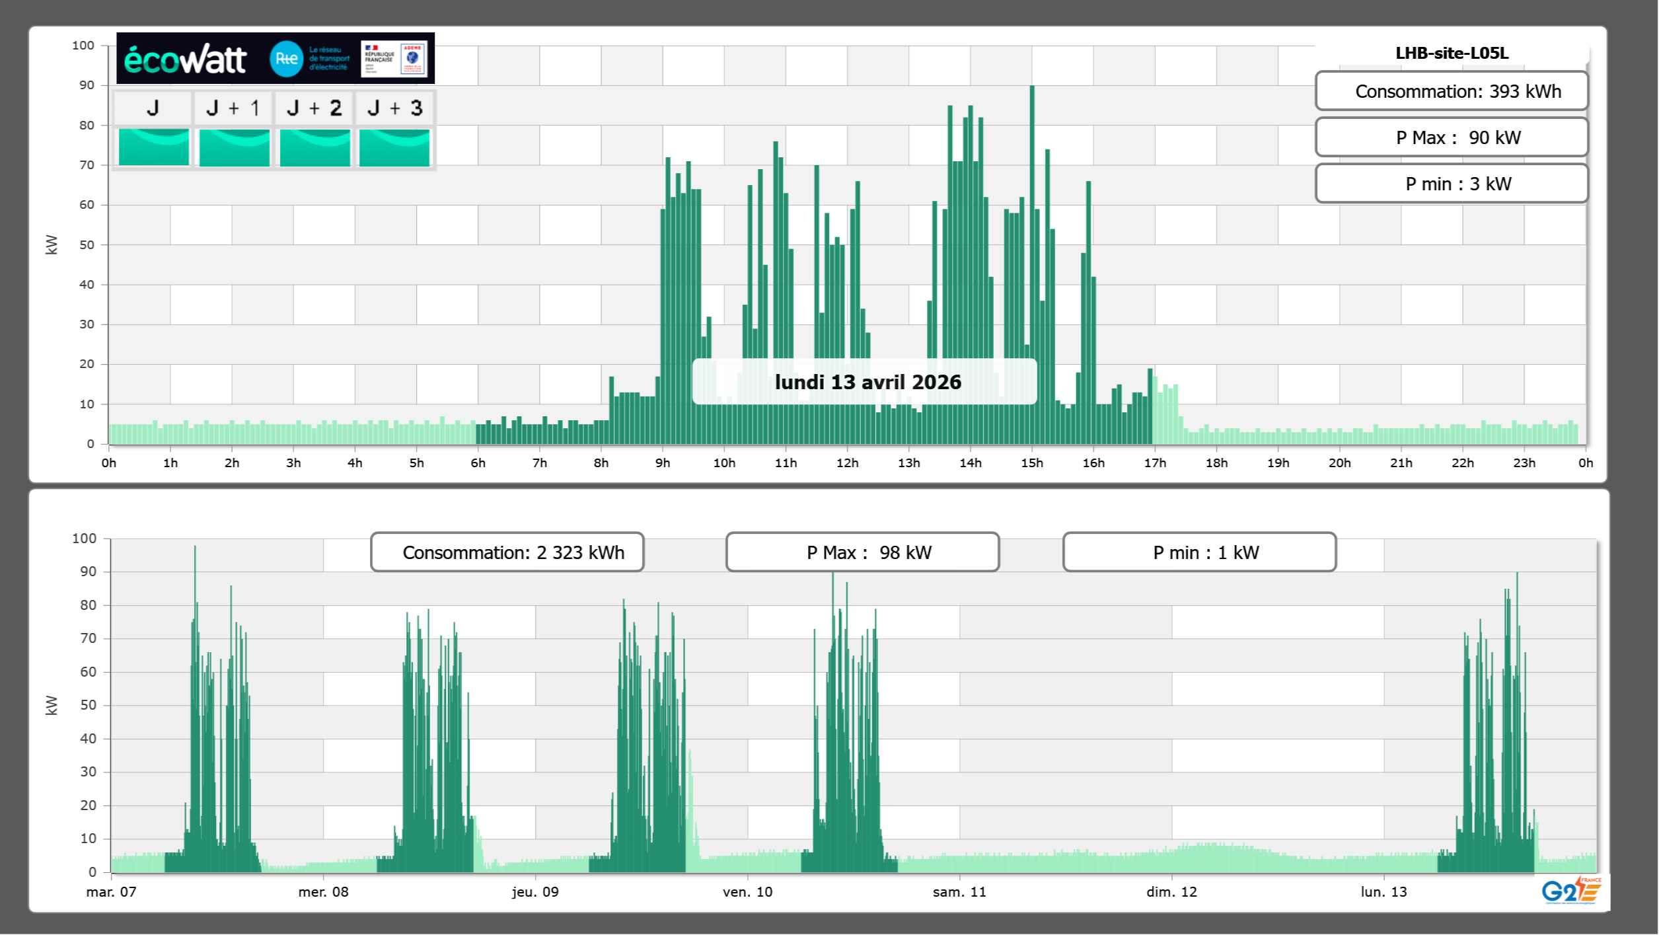Click the G2E France logo
Viewport: 1659px width, 935px height.
click(1570, 891)
